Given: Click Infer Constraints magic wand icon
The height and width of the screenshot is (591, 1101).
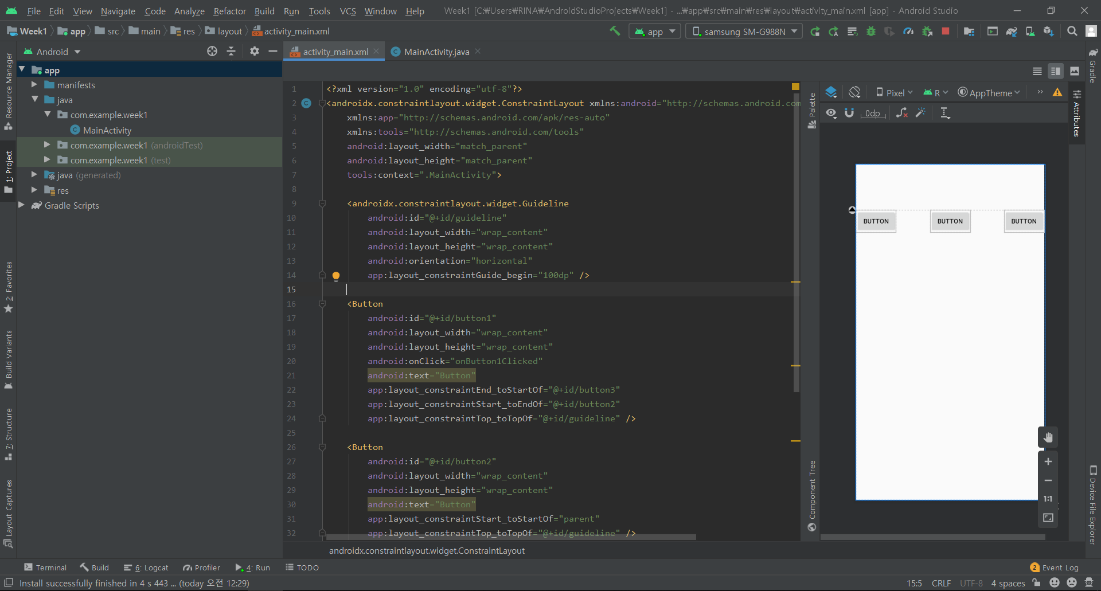Looking at the screenshot, I should [921, 113].
